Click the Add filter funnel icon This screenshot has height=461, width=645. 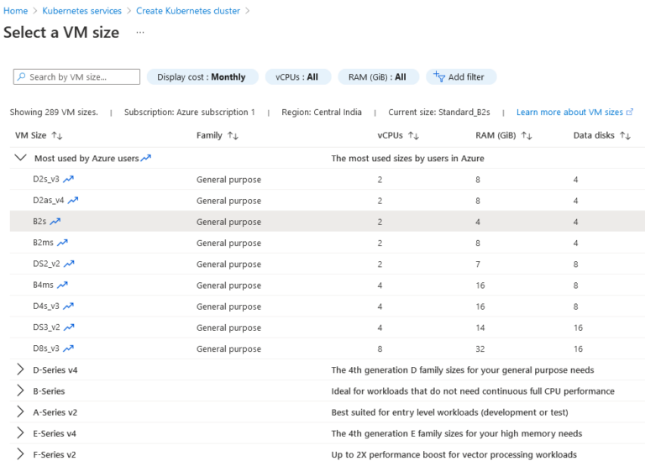(x=439, y=76)
